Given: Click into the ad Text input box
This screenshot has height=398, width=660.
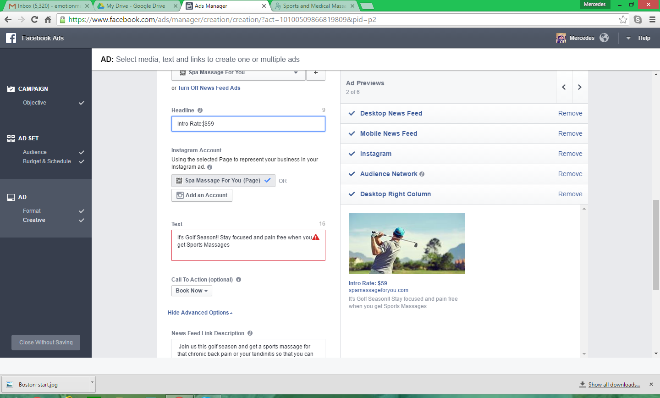Looking at the screenshot, I should 248,245.
